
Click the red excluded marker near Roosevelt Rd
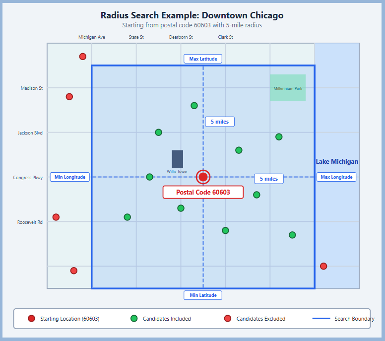[56, 217]
